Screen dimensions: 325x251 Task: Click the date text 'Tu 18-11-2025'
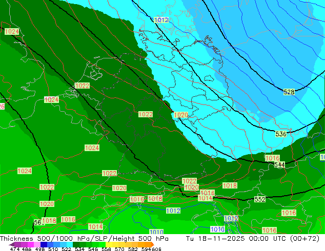point(215,239)
